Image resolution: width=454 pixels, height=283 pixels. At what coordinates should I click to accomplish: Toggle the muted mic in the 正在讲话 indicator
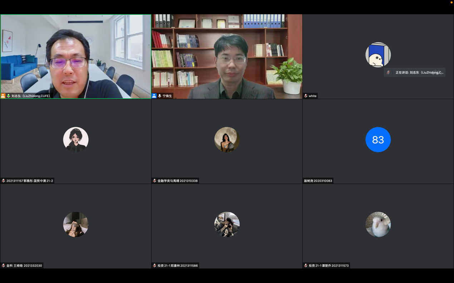tap(389, 72)
